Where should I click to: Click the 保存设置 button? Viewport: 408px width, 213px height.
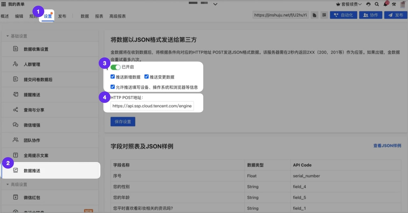(x=123, y=121)
